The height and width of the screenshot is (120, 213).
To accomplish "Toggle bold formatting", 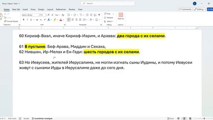I will [24, 20].
